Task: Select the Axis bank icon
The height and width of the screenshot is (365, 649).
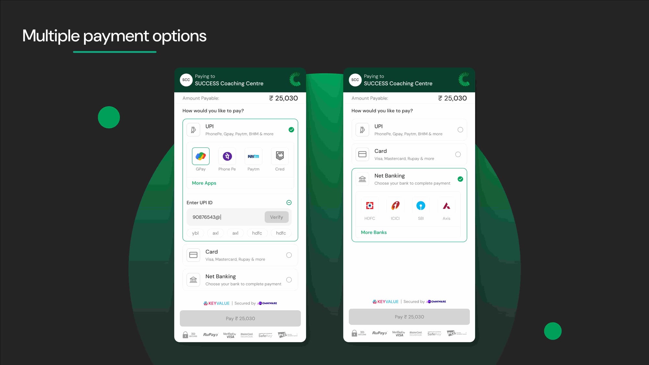Action: [x=446, y=205]
